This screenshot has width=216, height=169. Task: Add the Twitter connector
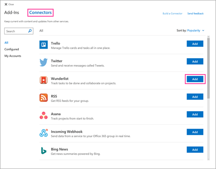pyautogui.click(x=195, y=61)
